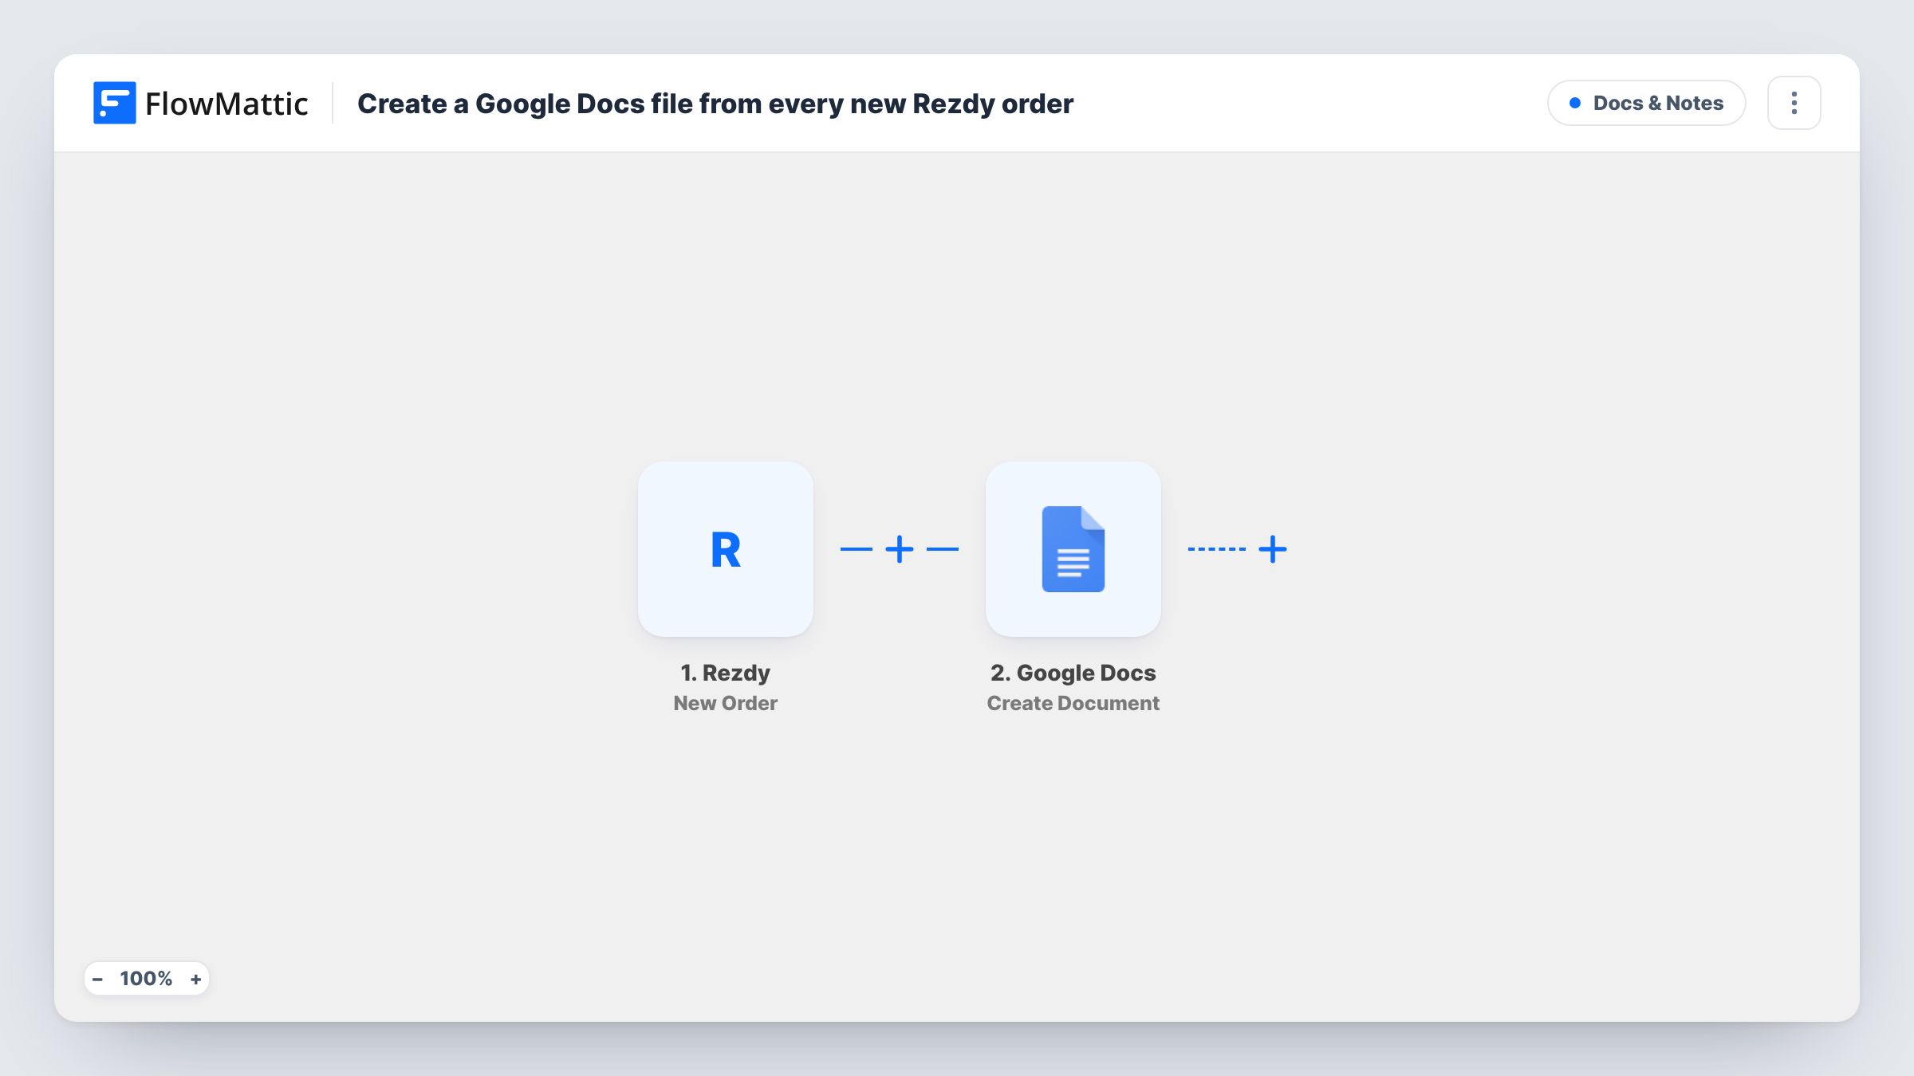Click the FlowMattic logo
The height and width of the screenshot is (1076, 1914).
(x=201, y=103)
